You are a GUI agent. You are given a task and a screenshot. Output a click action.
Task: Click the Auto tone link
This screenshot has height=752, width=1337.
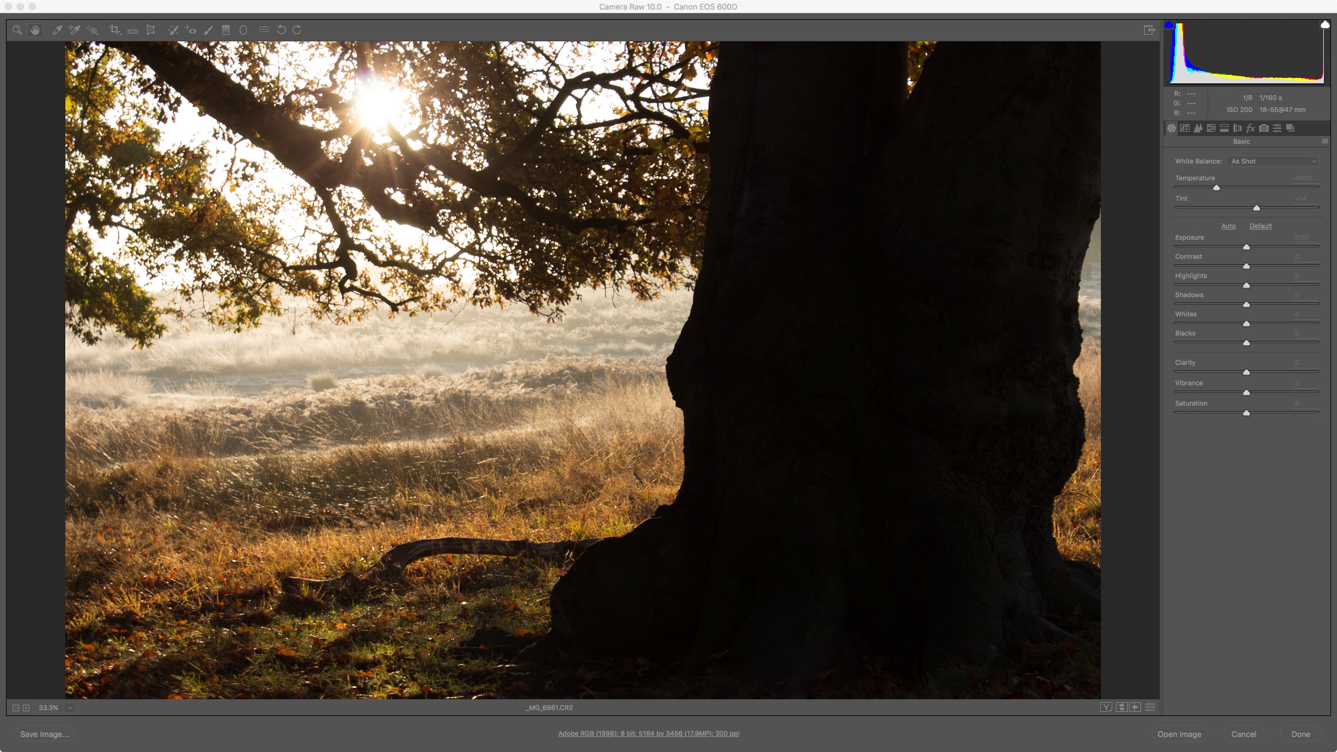(1228, 226)
